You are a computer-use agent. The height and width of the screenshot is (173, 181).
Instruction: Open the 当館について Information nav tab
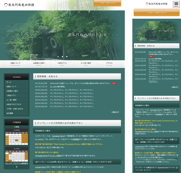(15, 64)
